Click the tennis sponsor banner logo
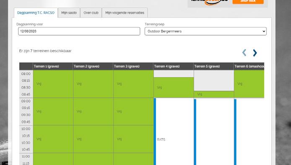Screen dimensions: 291x165 [x=209, y=2]
